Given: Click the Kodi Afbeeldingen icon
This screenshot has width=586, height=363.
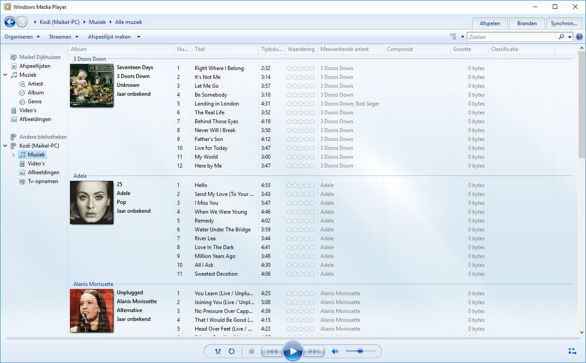Looking at the screenshot, I should pyautogui.click(x=22, y=172).
